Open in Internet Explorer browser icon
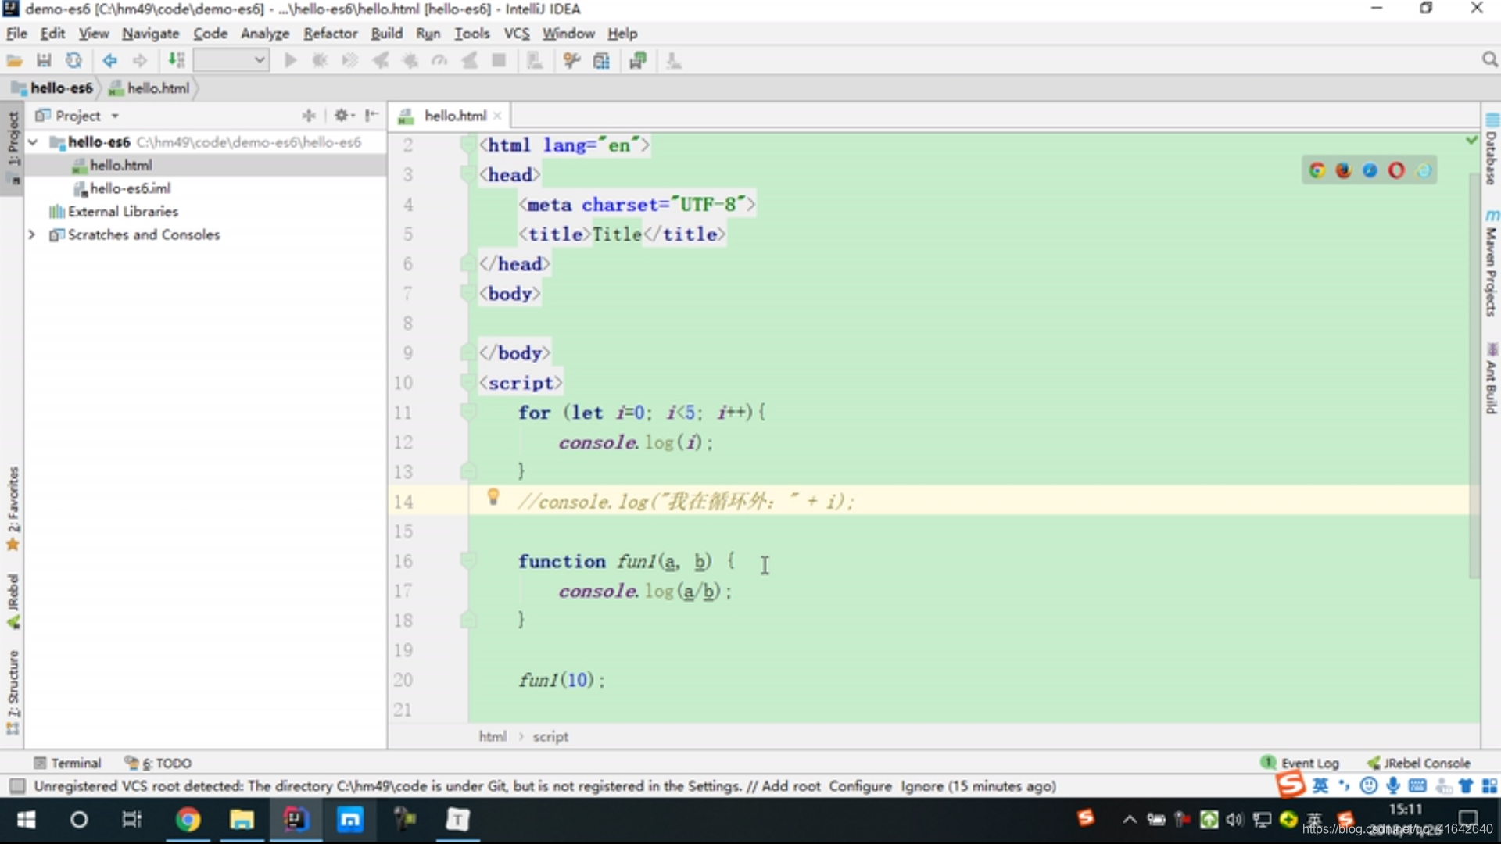This screenshot has width=1501, height=844. [x=1424, y=170]
